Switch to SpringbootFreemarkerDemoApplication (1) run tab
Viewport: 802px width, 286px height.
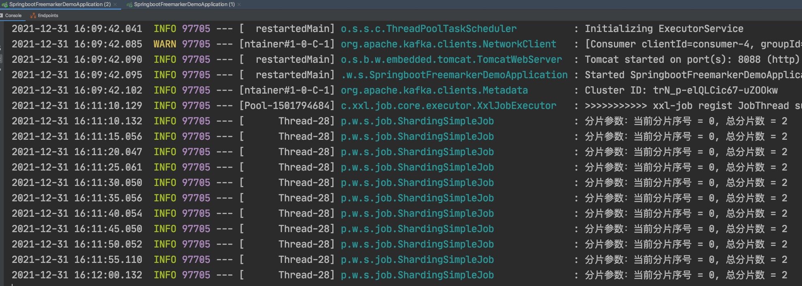click(x=184, y=4)
